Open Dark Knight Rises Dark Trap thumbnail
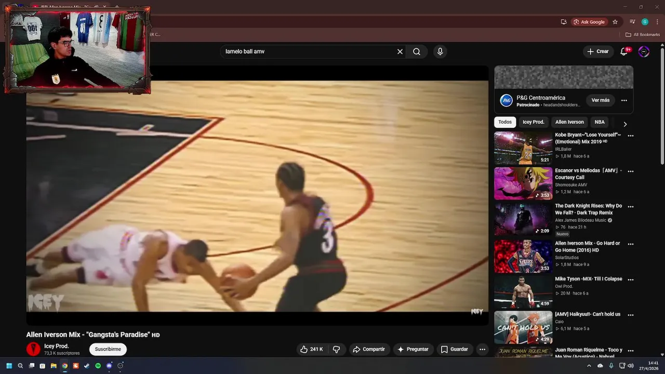Image resolution: width=665 pixels, height=374 pixels. [x=523, y=219]
